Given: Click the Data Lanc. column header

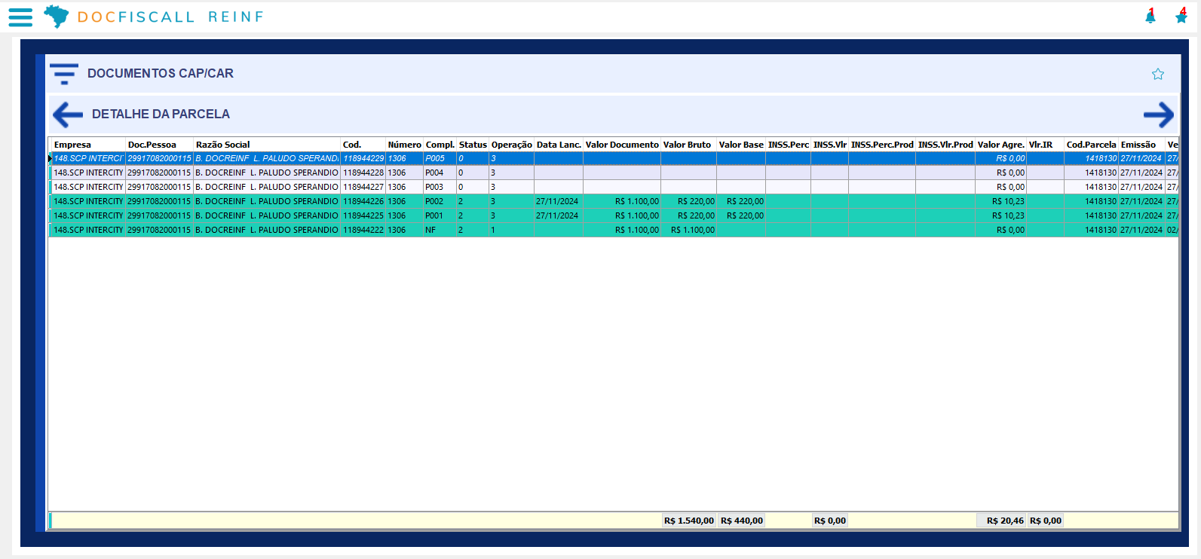Looking at the screenshot, I should [x=559, y=145].
